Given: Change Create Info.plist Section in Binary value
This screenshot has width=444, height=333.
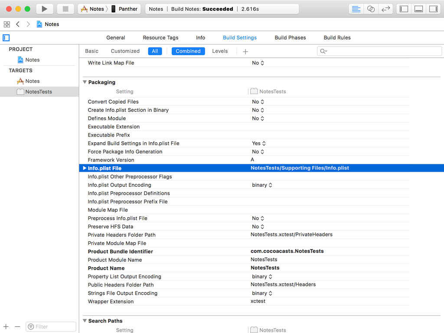Looking at the screenshot, I should (258, 110).
